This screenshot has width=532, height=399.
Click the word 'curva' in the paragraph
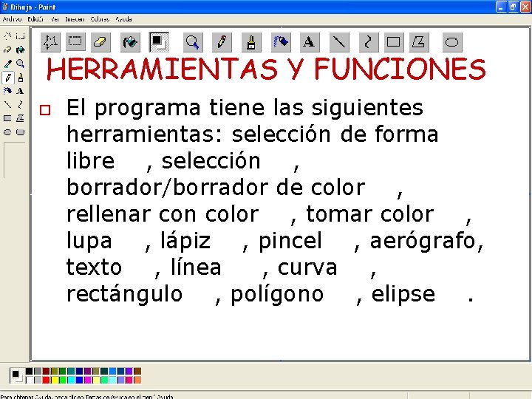pos(307,267)
